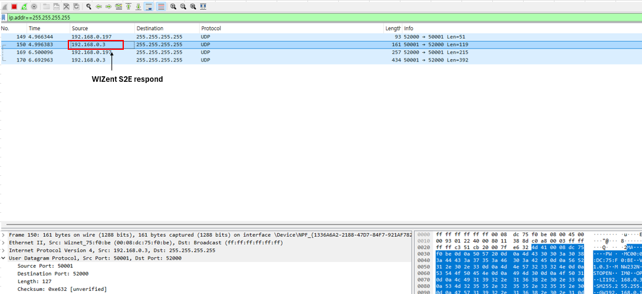Click the Ethernet II Wiznet_75:f0:be summary line
The height and width of the screenshot is (294, 642).
coord(146,242)
